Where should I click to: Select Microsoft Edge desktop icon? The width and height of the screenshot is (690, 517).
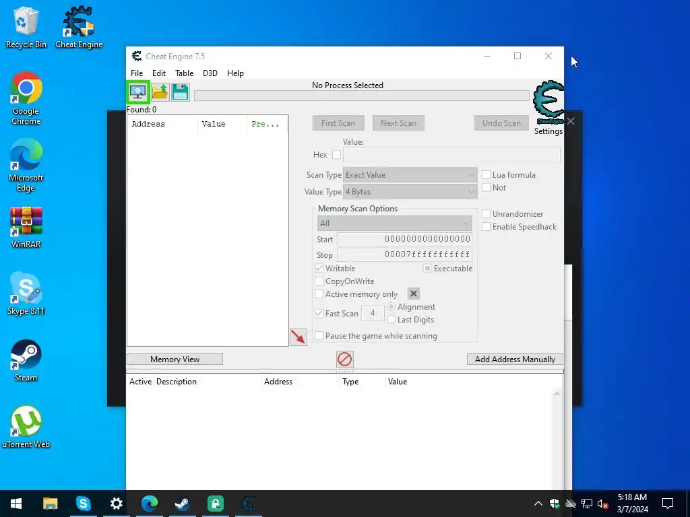[x=26, y=165]
